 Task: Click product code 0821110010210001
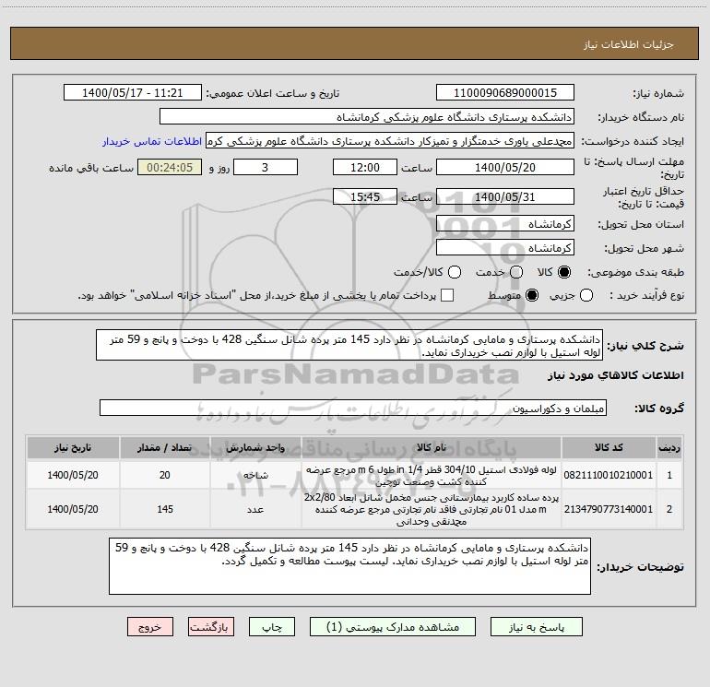[609, 475]
